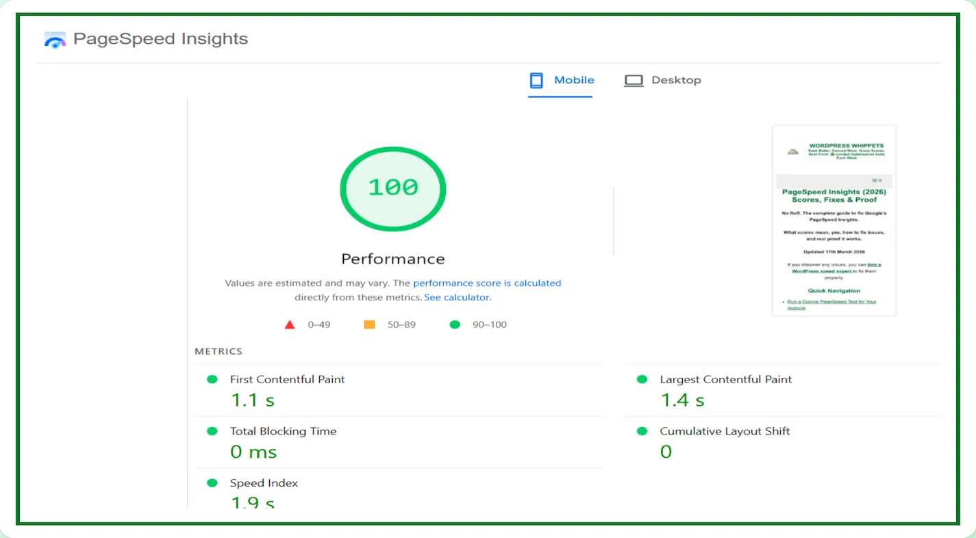Click the green dot beside Speed Index
The width and height of the screenshot is (976, 538).
[212, 483]
